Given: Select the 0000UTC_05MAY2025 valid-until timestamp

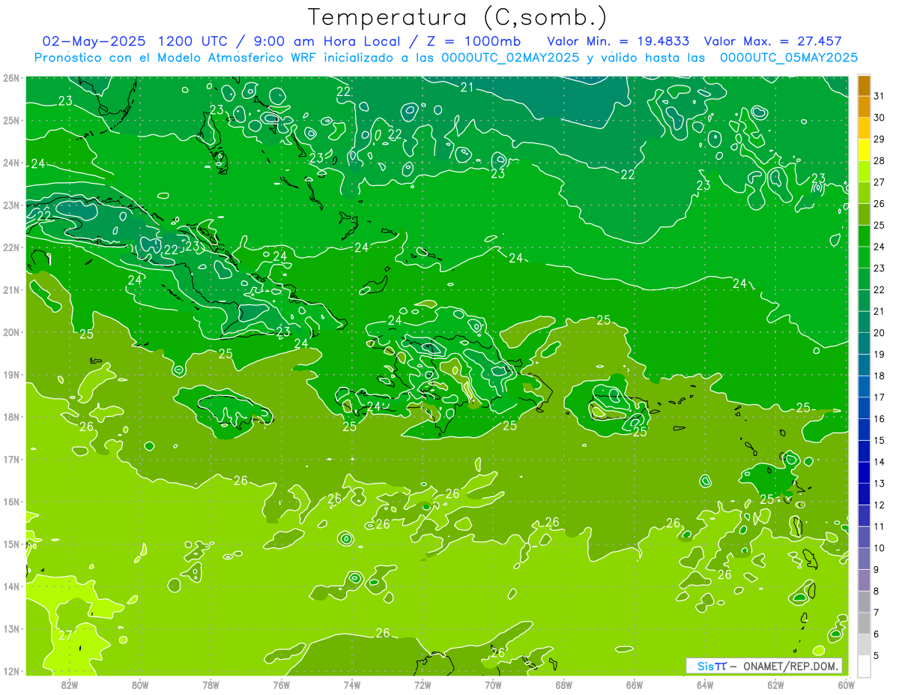Looking at the screenshot, I should pos(788,57).
